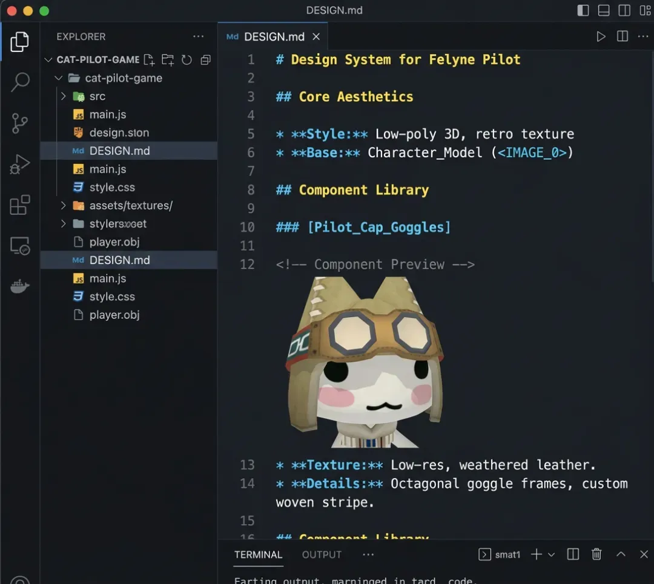Split the terminal pane
The image size is (654, 584).
(573, 554)
